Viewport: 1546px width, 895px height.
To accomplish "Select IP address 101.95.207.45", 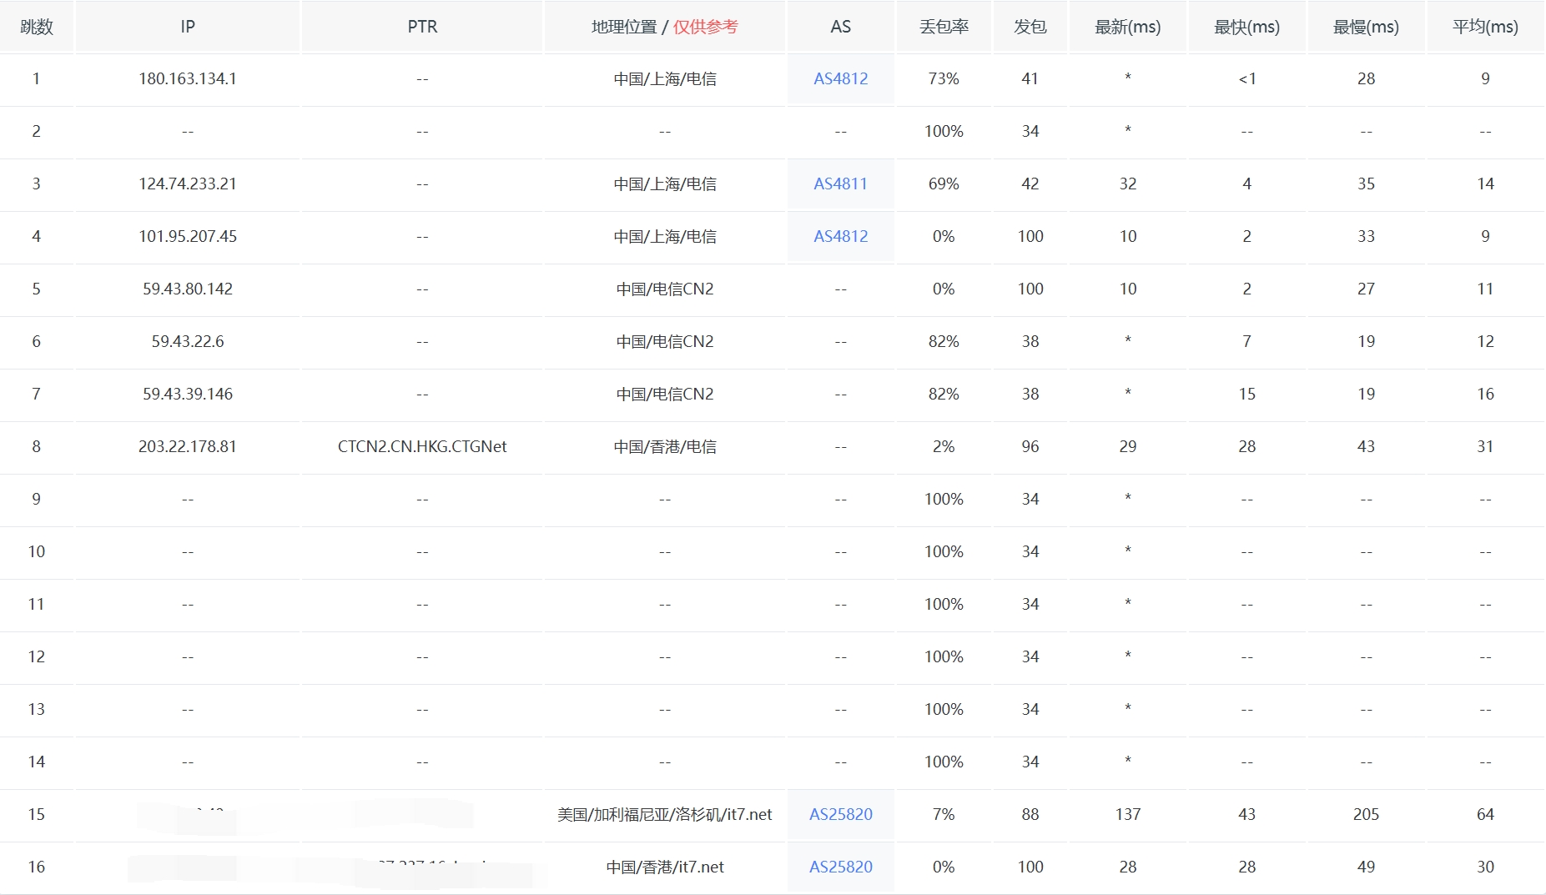I will pos(188,236).
